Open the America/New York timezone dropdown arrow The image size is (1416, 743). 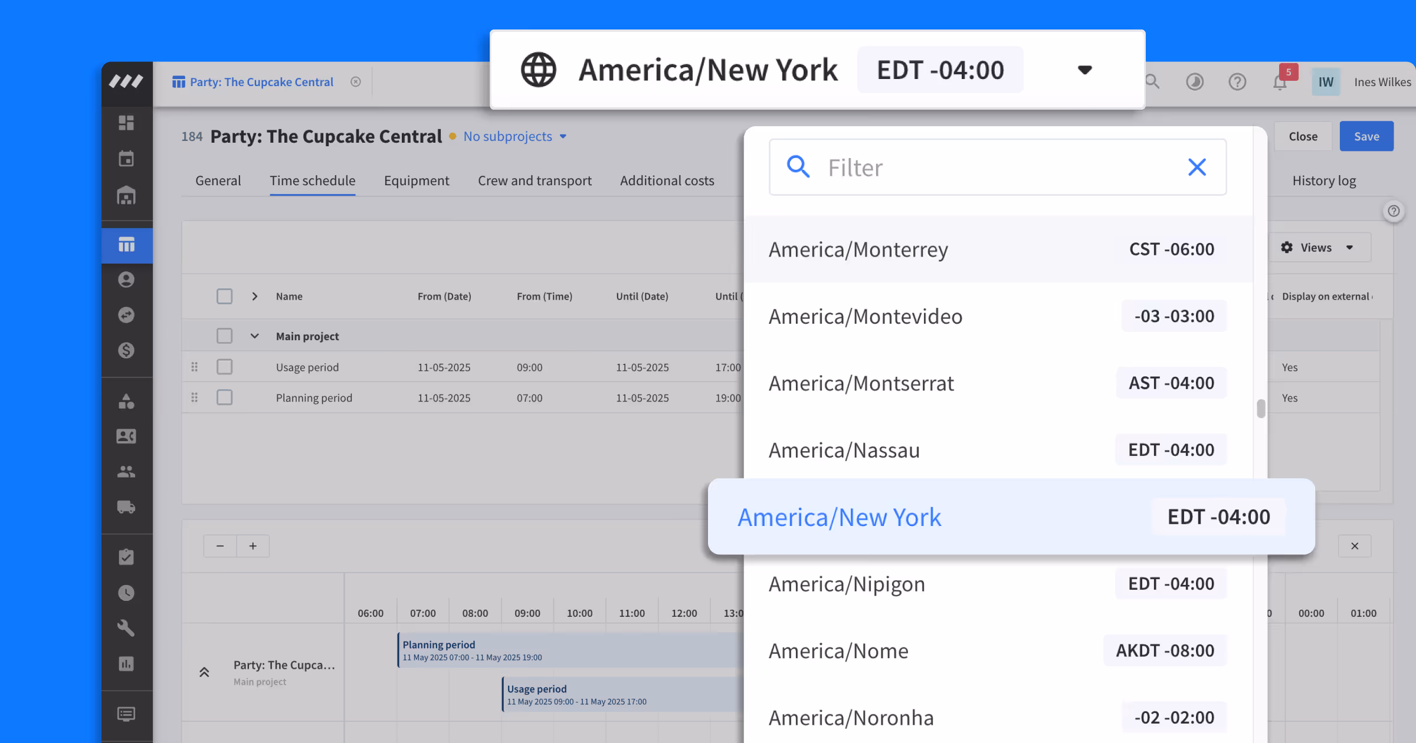click(x=1084, y=70)
